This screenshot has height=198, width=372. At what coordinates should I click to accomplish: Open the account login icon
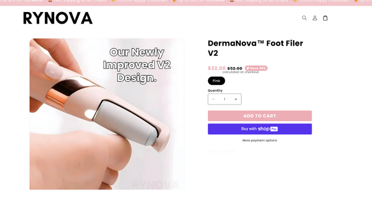point(315,18)
